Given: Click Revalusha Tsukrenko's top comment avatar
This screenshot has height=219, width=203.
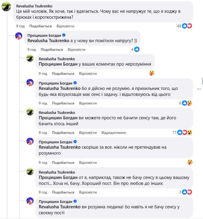Looking at the screenshot, I should tap(7, 6).
